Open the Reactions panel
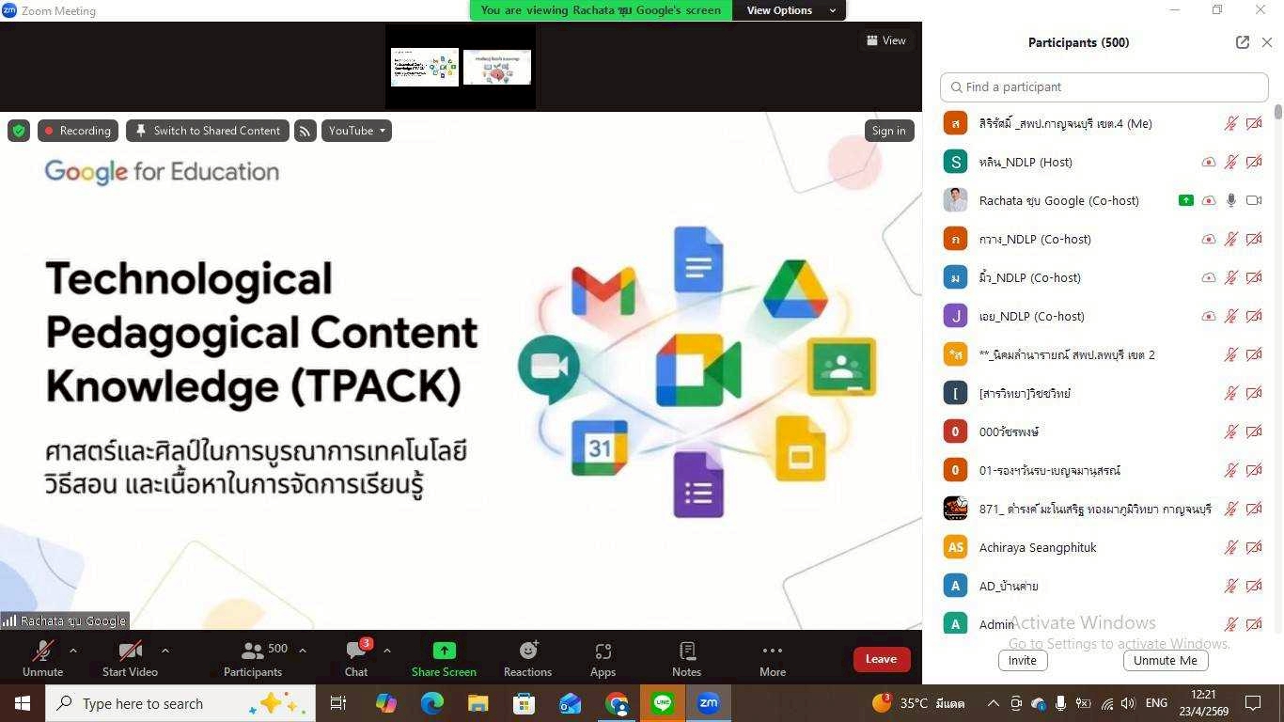The image size is (1284, 722). [x=527, y=659]
